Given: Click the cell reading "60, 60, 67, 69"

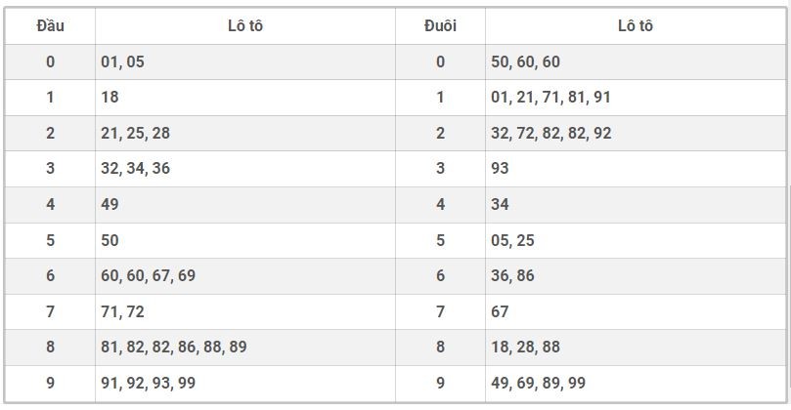Looking at the screenshot, I should [x=148, y=275].
